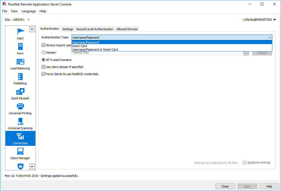Choose Username/Password option in list
The image size is (281, 191).
tap(172, 42)
